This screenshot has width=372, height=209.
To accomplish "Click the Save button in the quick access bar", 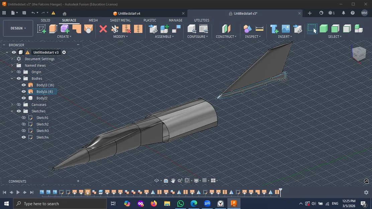I will (24, 12).
